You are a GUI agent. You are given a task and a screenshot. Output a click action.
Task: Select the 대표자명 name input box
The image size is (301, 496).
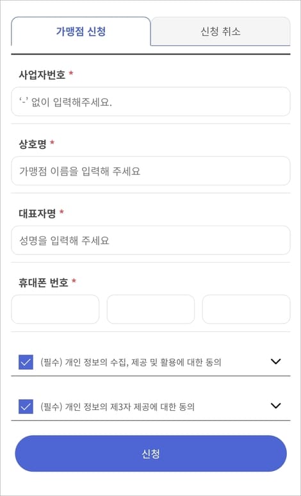tap(150, 240)
